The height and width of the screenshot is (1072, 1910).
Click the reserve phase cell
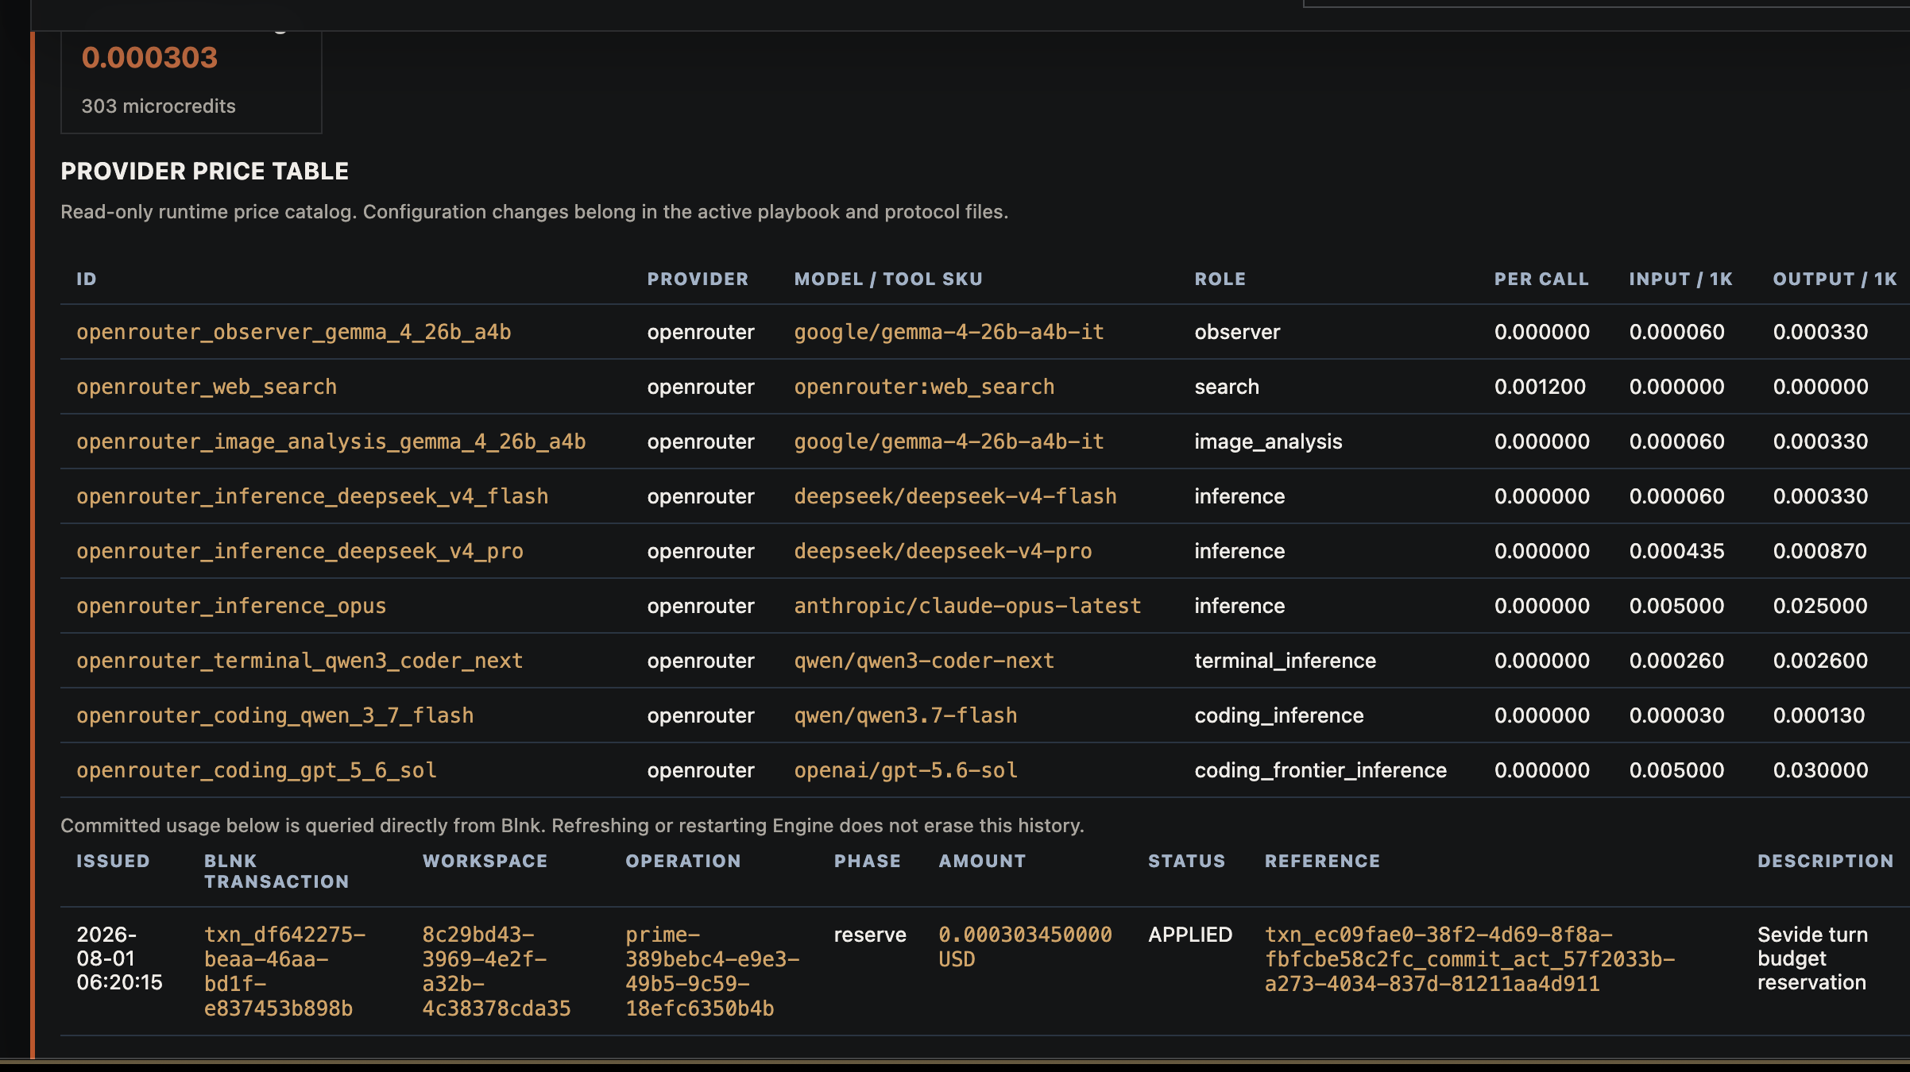point(870,935)
